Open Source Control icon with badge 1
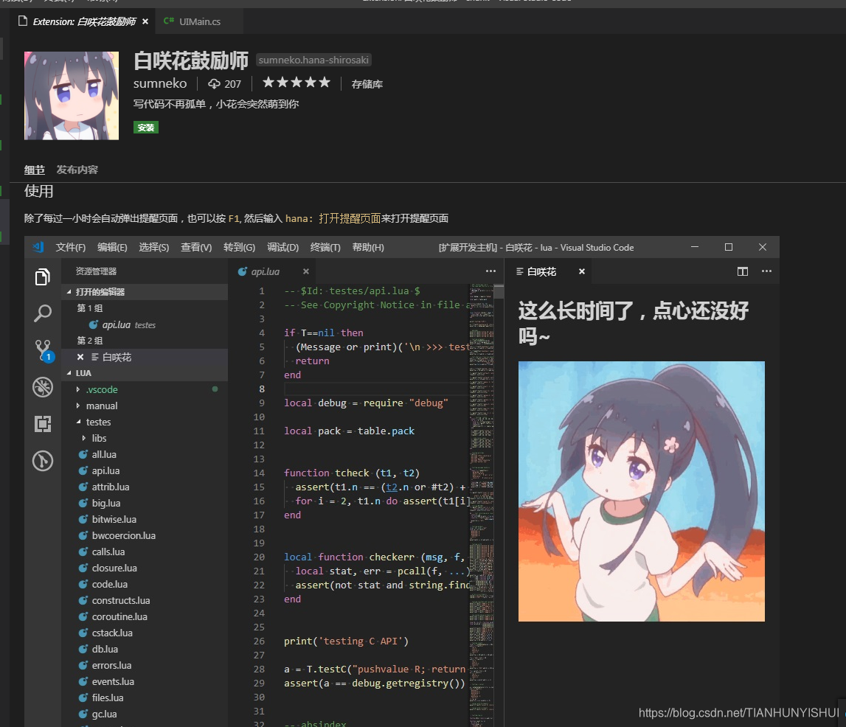Viewport: 846px width, 727px height. tap(44, 350)
